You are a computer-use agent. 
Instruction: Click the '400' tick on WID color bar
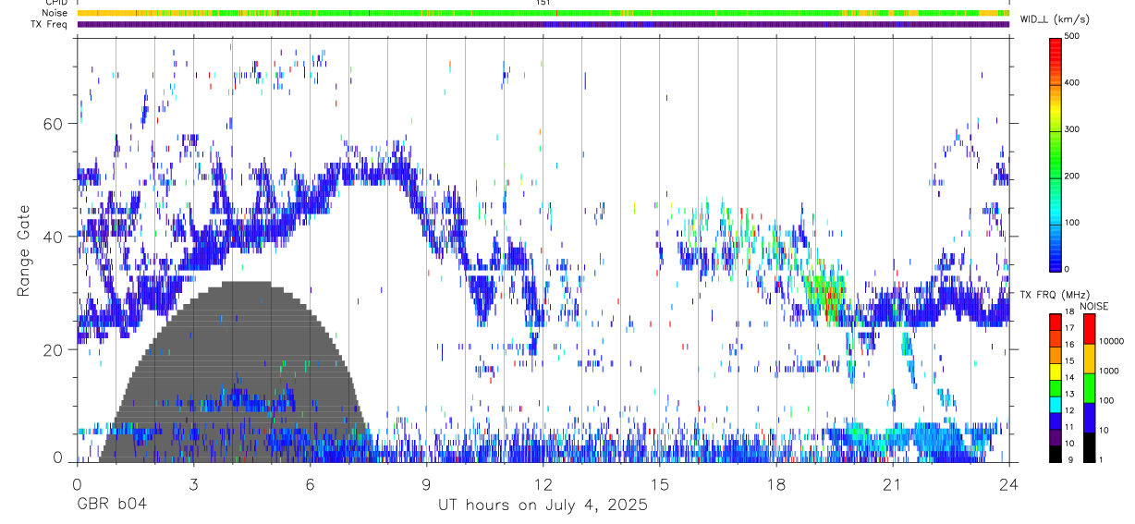coord(1072,83)
